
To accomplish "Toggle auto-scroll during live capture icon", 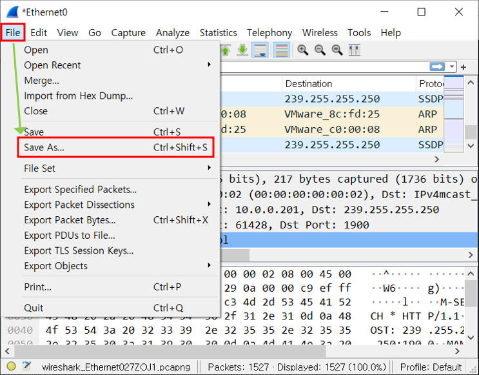I will click(260, 50).
